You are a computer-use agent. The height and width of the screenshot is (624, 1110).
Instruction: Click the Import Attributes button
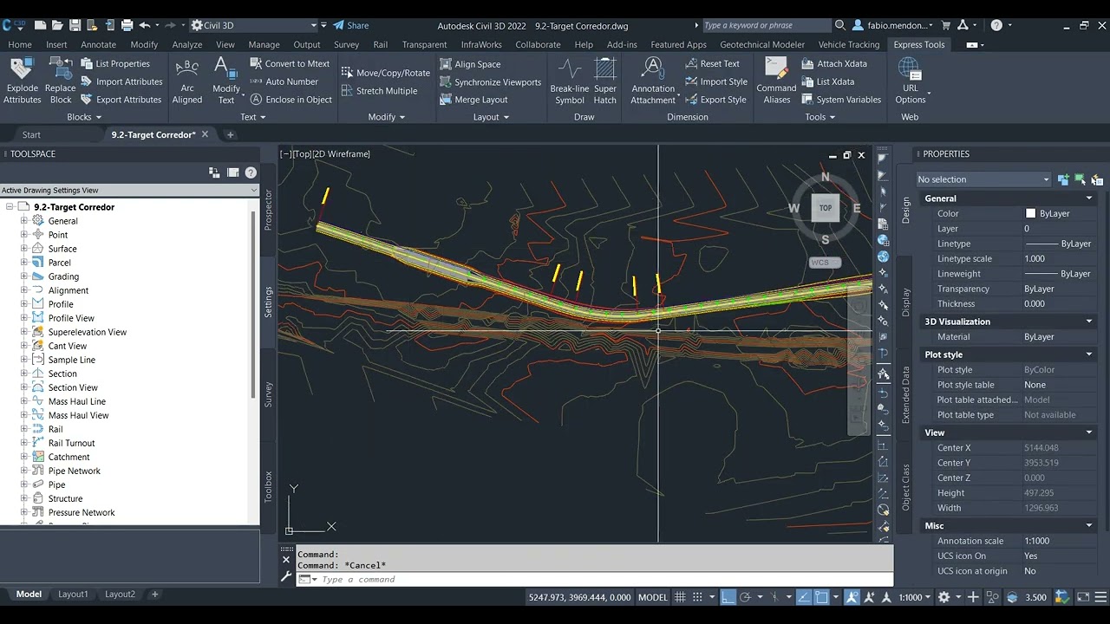click(121, 81)
